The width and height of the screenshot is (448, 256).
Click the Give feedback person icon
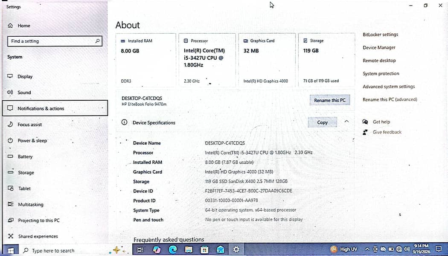coord(365,132)
